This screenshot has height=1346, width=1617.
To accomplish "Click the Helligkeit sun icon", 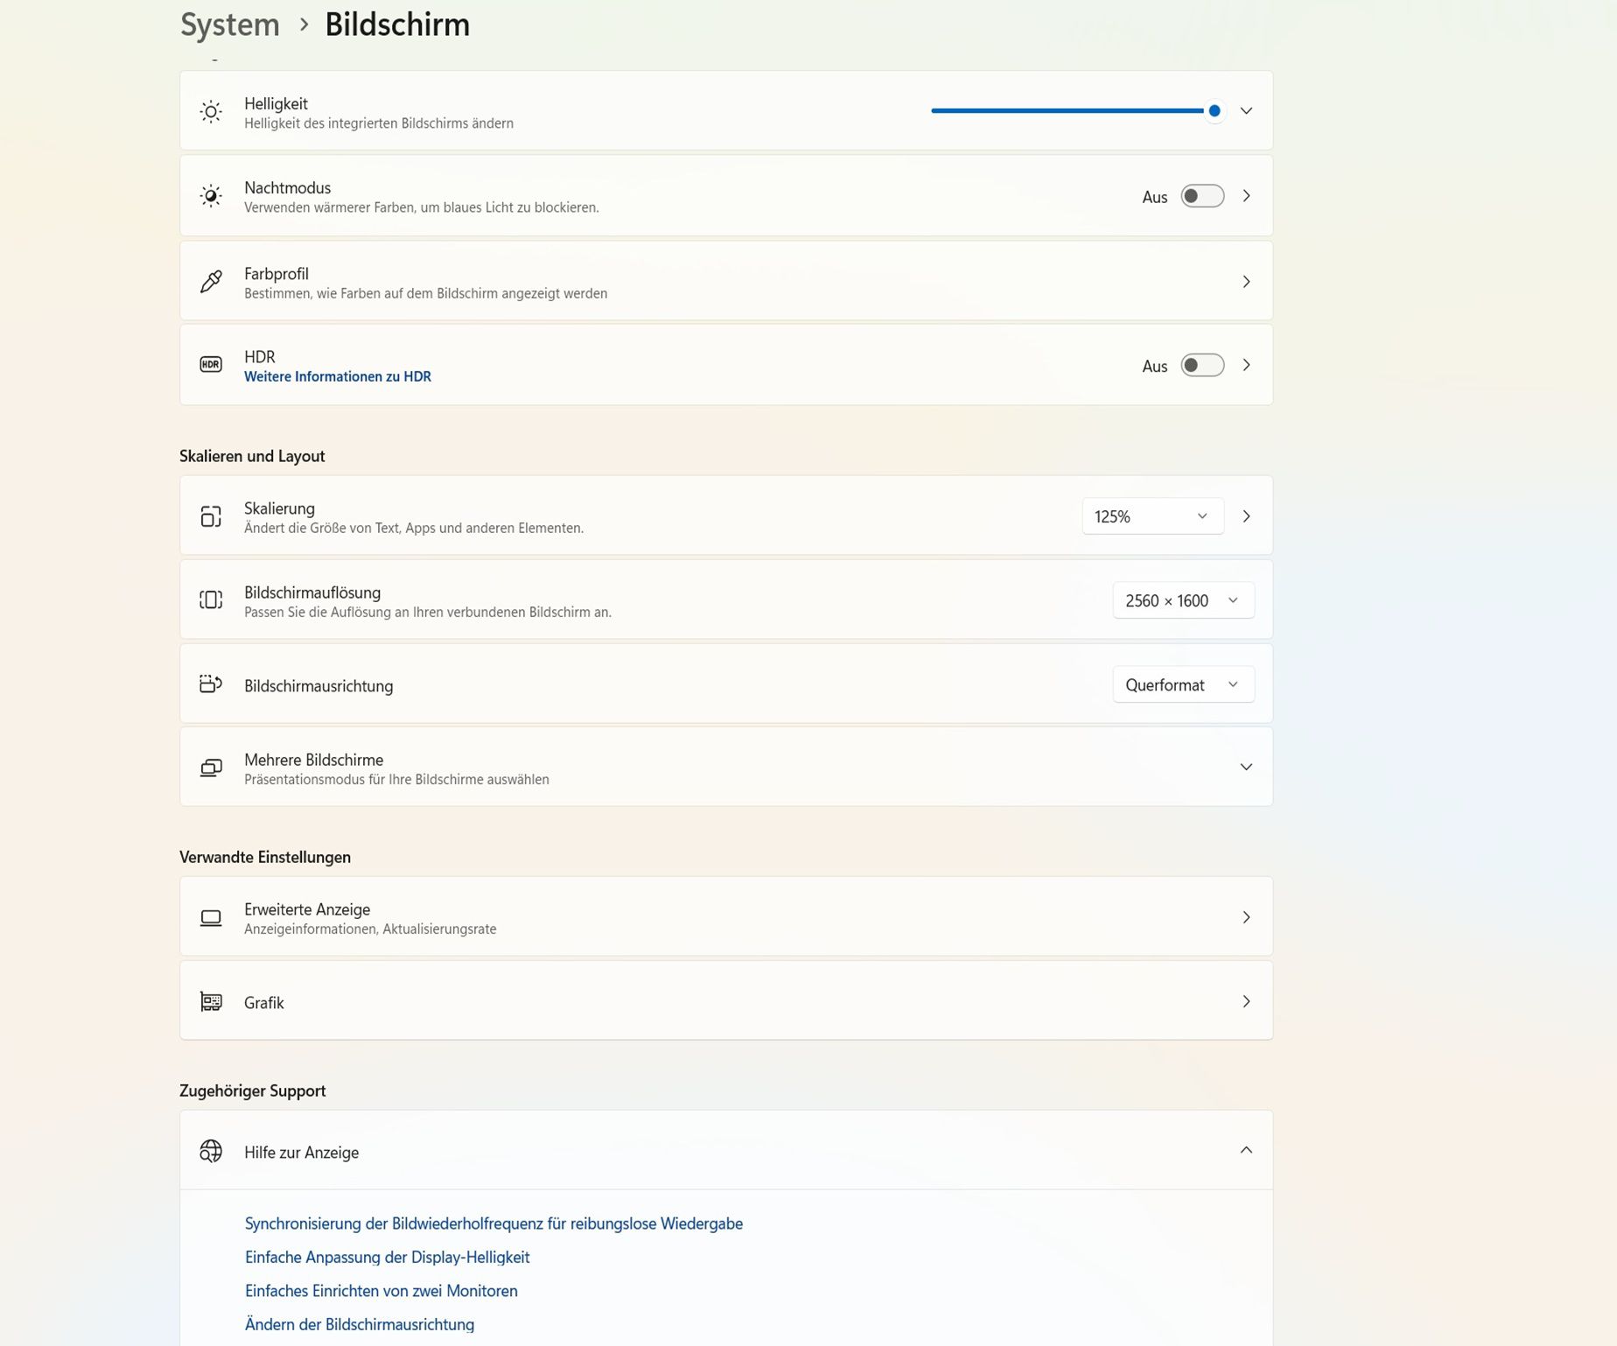I will tap(211, 112).
